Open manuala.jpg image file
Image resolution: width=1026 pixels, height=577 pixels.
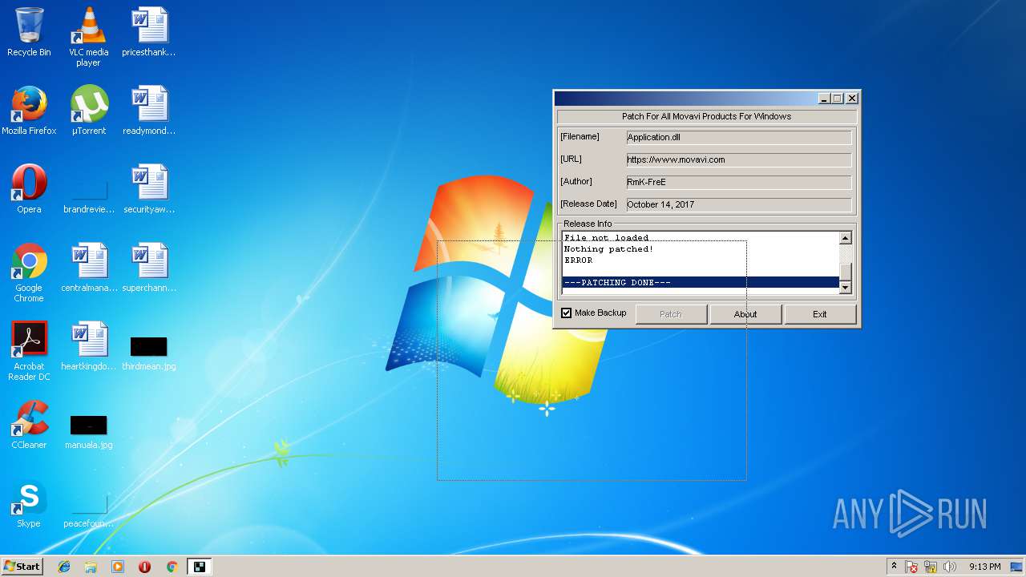tap(88, 431)
